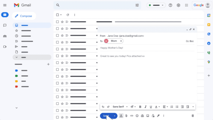
Task: Open the text size dropdown
Action: pyautogui.click(x=133, y=107)
